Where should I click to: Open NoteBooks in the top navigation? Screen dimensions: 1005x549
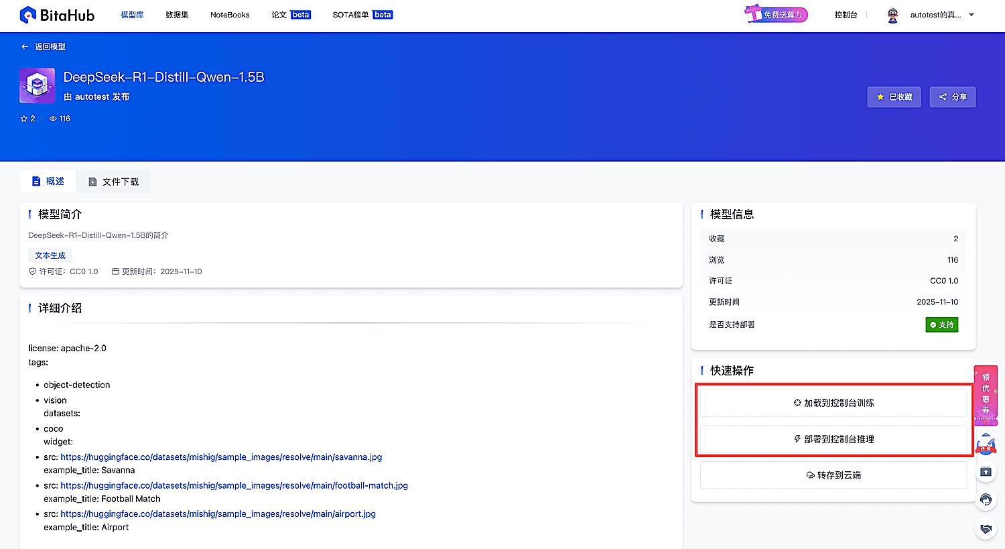(x=230, y=15)
